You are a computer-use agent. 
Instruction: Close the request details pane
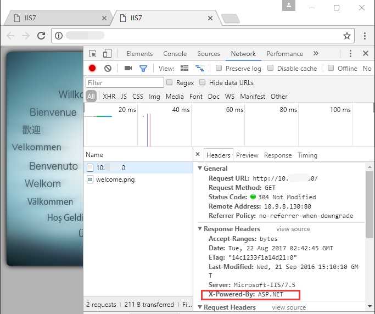click(x=198, y=154)
